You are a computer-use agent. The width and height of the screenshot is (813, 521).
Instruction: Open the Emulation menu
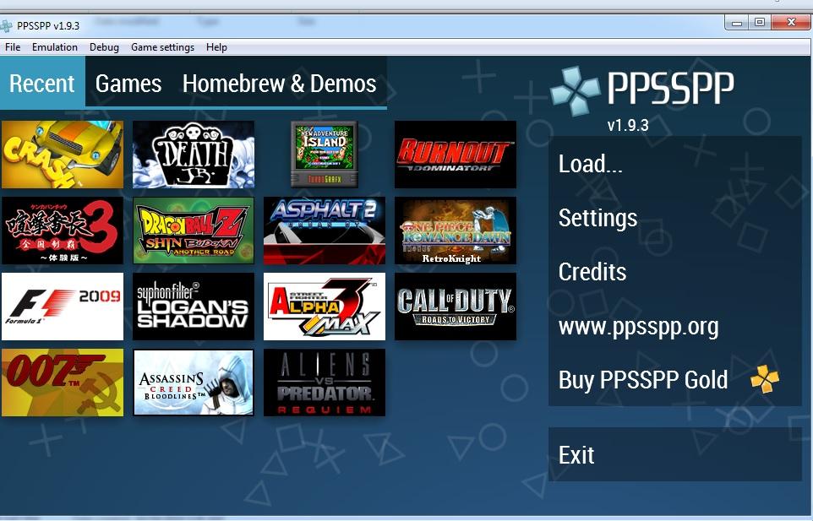click(x=54, y=47)
